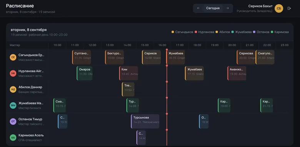Open Кар... appointment at 21:15

pyautogui.click(x=267, y=106)
